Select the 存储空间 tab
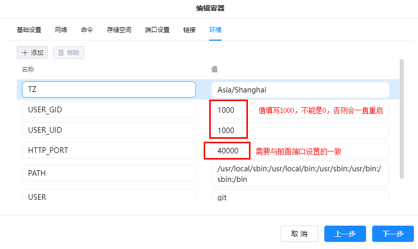 [119, 30]
